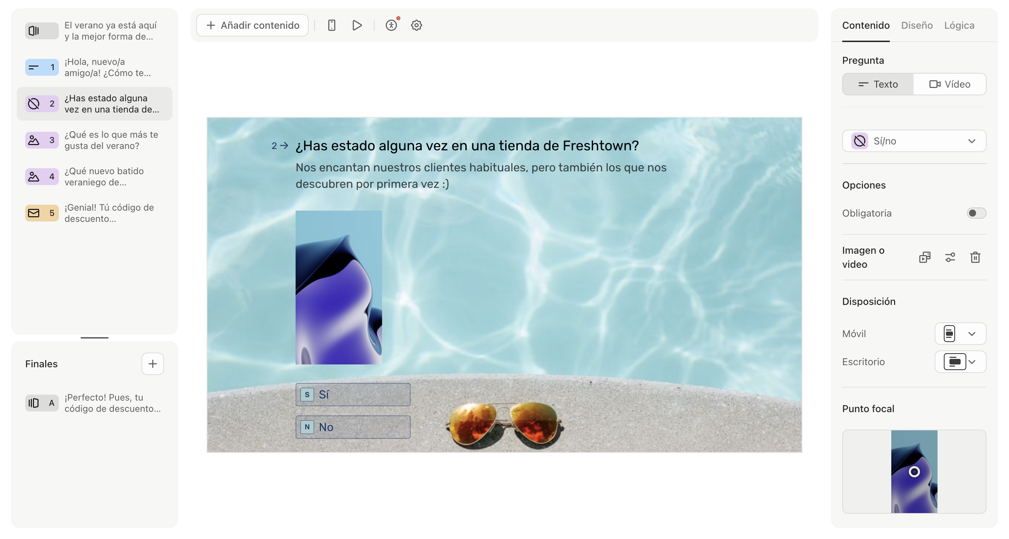1009x539 pixels.
Task: Click the question title text on canvas
Action: (x=467, y=146)
